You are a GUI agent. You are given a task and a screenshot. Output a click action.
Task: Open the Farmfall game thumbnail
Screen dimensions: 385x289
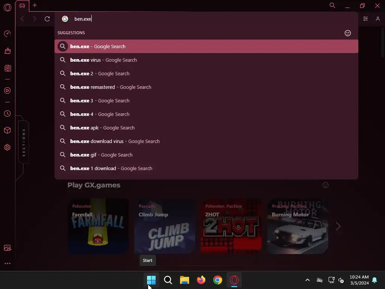click(98, 226)
